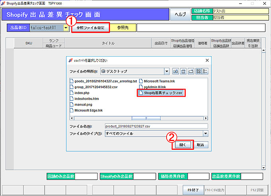
Task: Click main table scroll up arrow
Action: tap(263, 51)
